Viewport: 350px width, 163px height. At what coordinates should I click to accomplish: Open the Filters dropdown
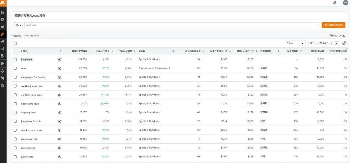click(x=295, y=43)
